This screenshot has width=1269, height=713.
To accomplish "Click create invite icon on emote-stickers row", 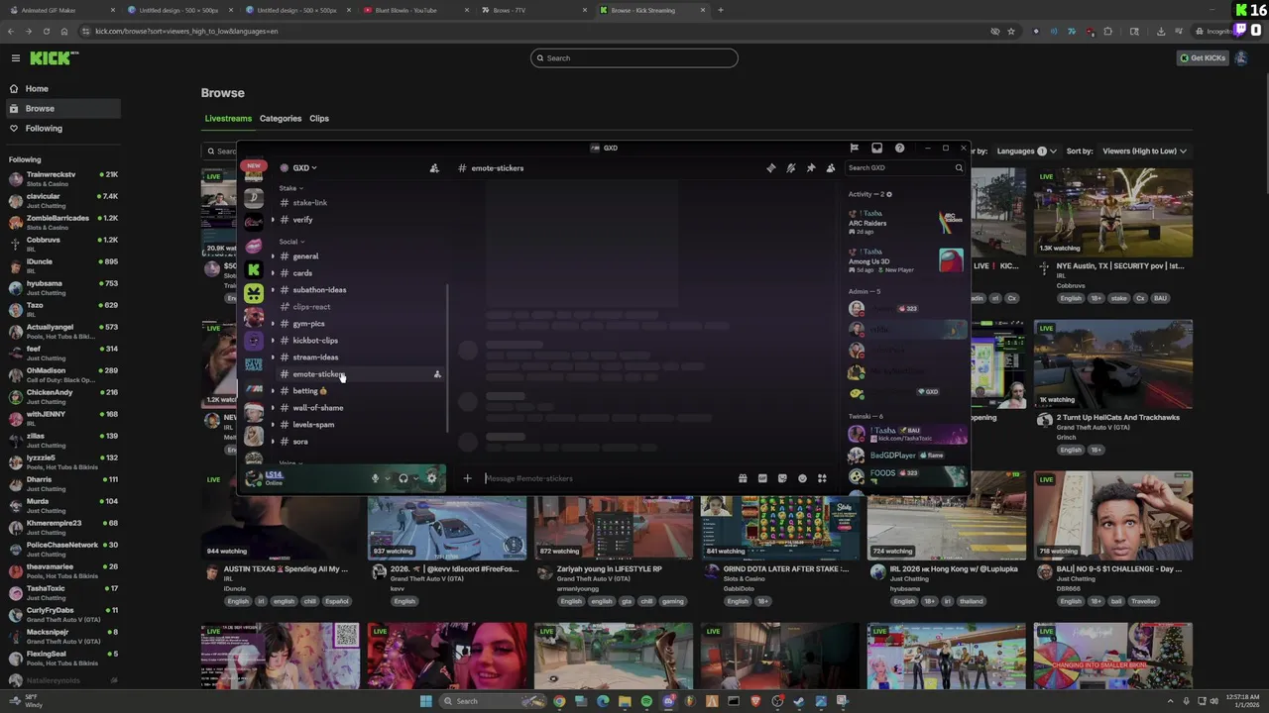I will click(437, 374).
